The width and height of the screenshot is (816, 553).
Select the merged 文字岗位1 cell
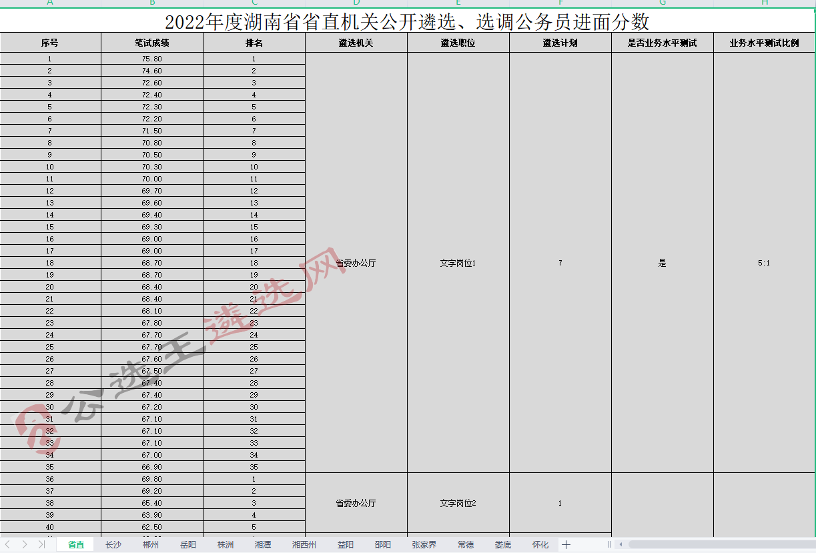pos(458,263)
